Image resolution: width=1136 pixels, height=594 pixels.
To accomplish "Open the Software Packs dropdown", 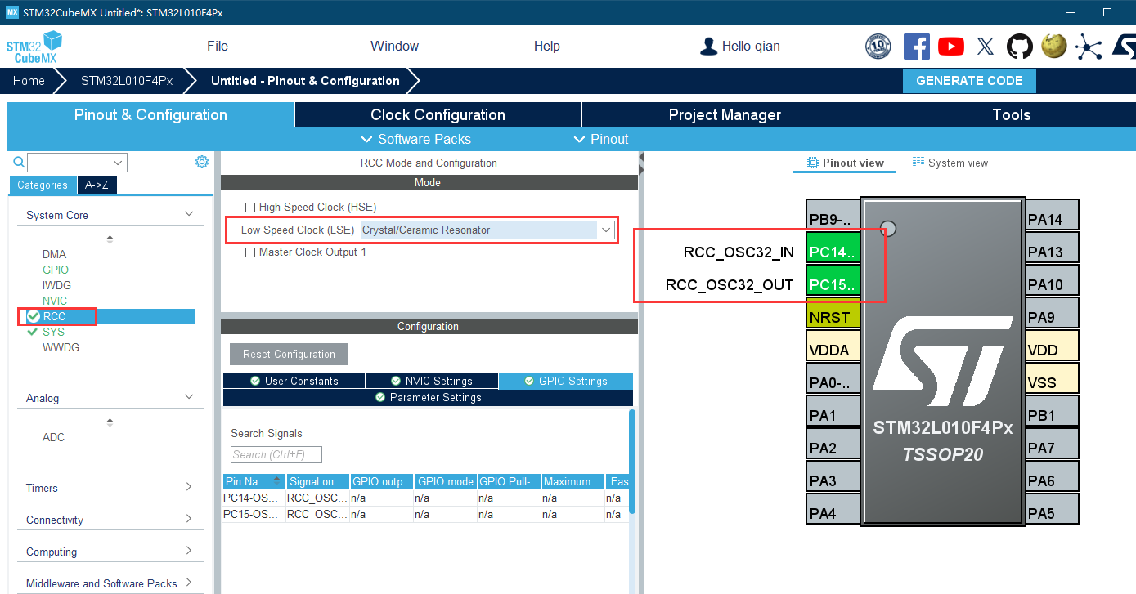I will 416,139.
